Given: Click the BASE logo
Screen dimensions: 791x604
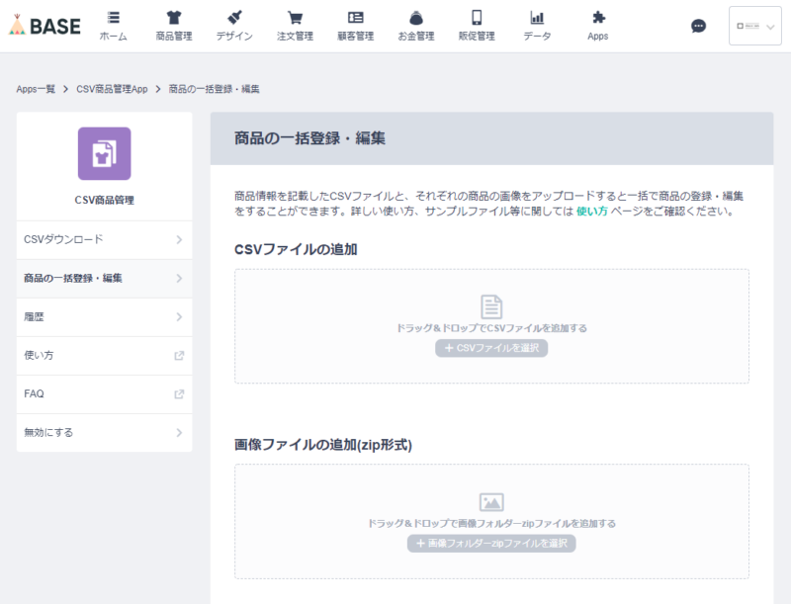Looking at the screenshot, I should pos(44,26).
